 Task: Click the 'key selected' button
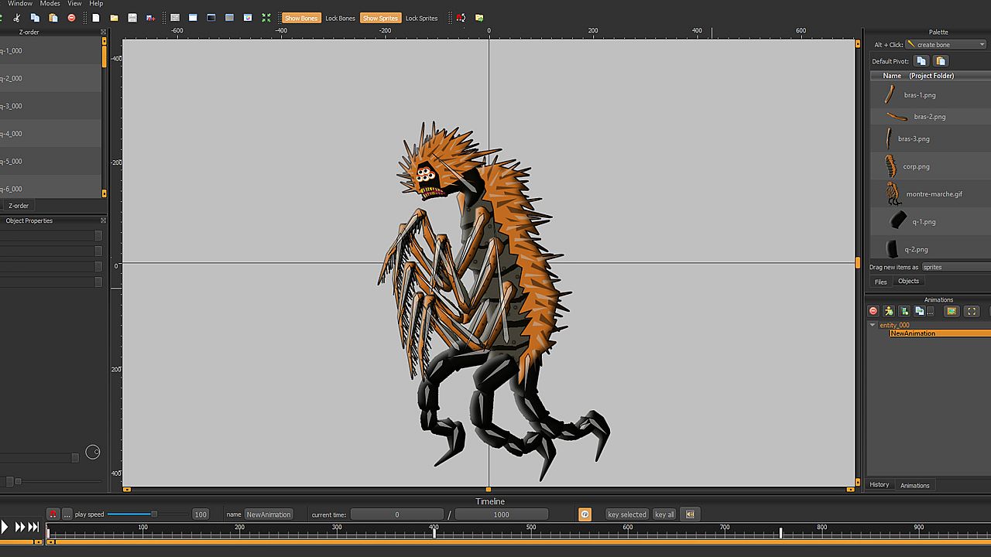(626, 514)
